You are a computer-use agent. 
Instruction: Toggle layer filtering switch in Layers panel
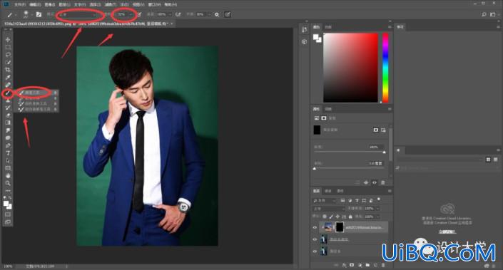click(x=379, y=199)
